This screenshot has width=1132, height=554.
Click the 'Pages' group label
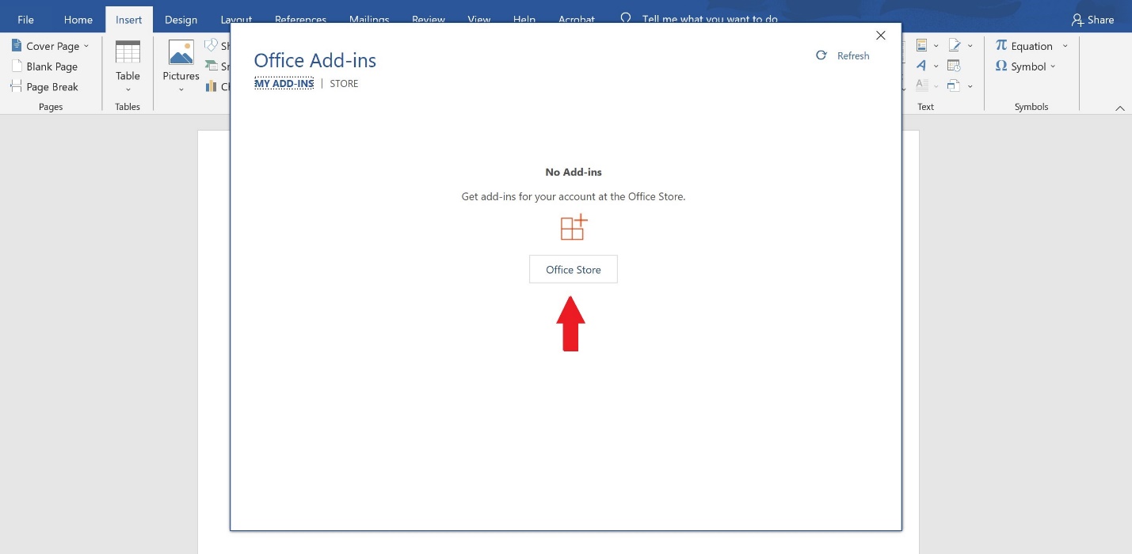[51, 107]
